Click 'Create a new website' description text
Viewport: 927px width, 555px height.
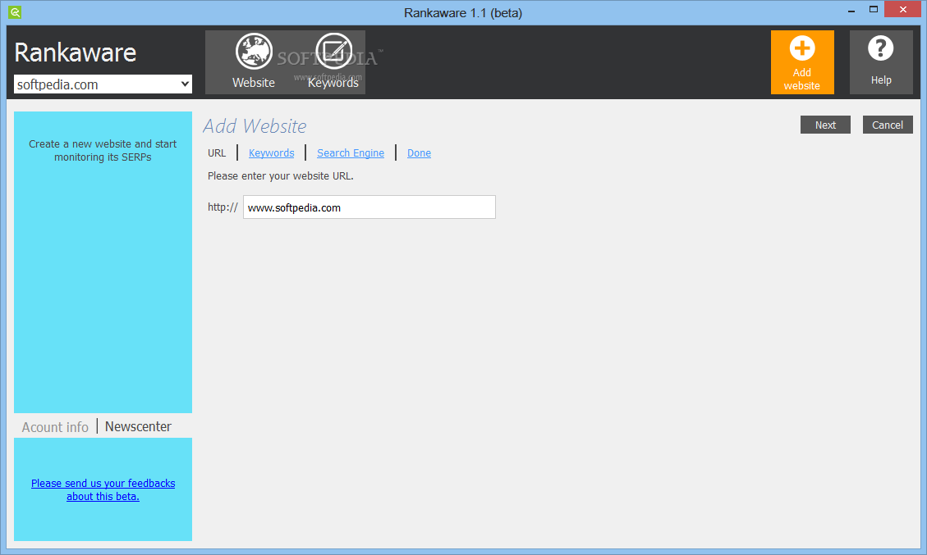pyautogui.click(x=103, y=151)
